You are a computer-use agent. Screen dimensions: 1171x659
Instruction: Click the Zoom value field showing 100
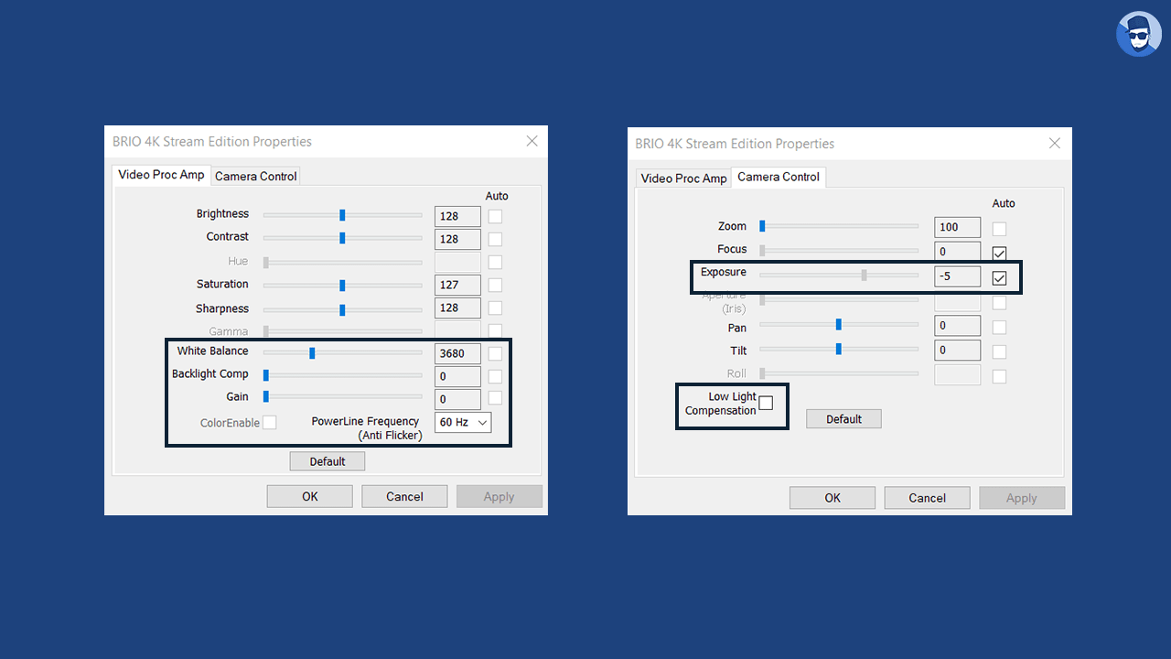pos(958,227)
